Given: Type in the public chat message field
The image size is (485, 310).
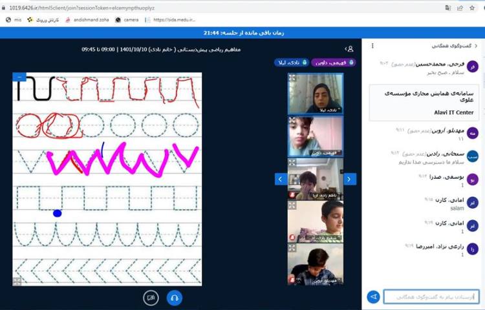Looking at the screenshot, I should 430,296.
